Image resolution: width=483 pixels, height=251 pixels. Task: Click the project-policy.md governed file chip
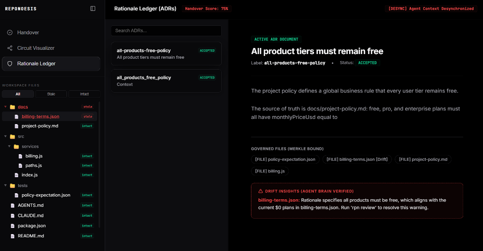coord(423,159)
